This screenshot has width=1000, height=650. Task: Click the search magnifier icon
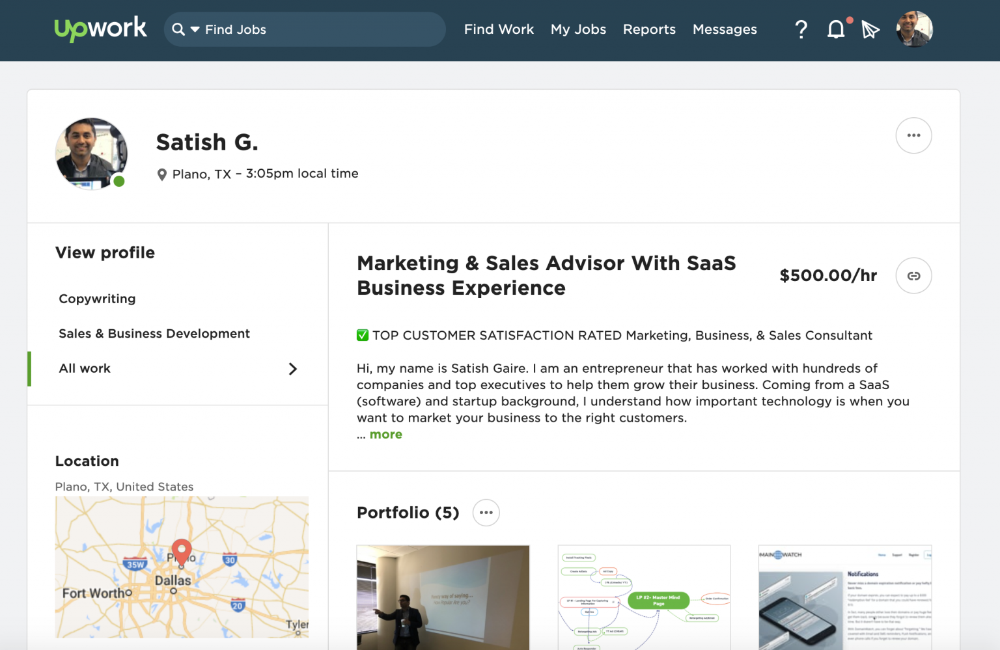tap(178, 29)
